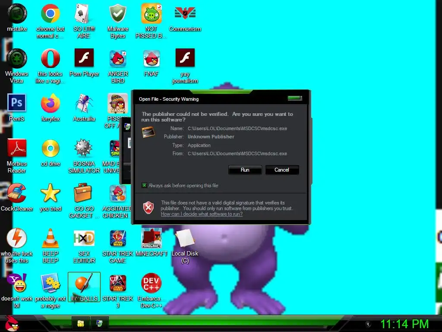Open the 'Australia' spider solitaire icon
The height and width of the screenshot is (332, 442).
point(84,103)
